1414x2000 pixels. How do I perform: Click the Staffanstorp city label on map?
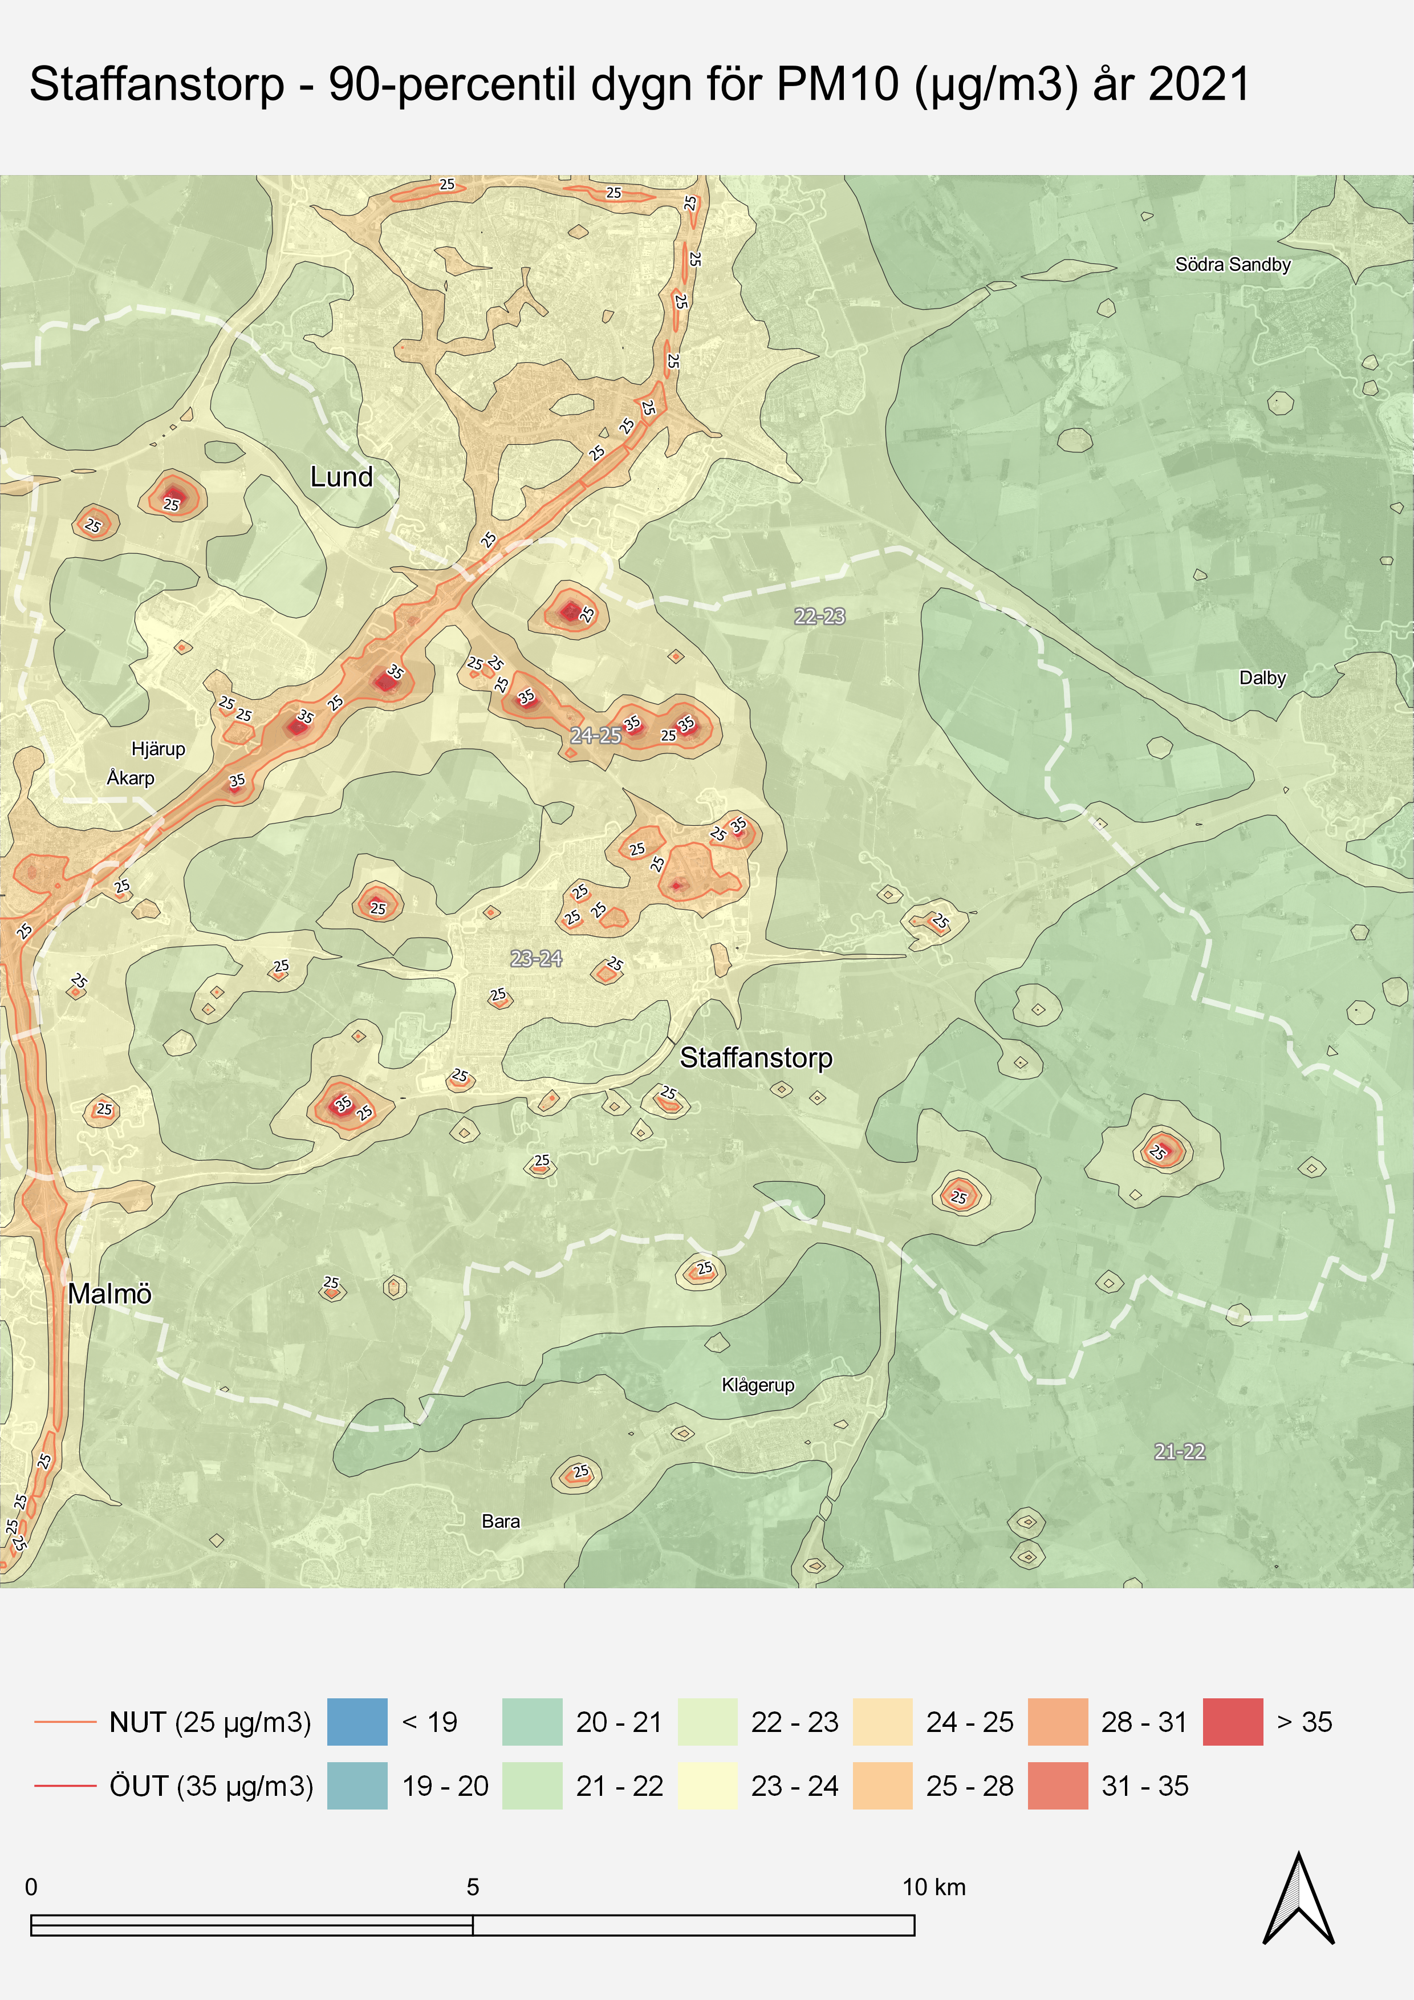[x=756, y=1057]
